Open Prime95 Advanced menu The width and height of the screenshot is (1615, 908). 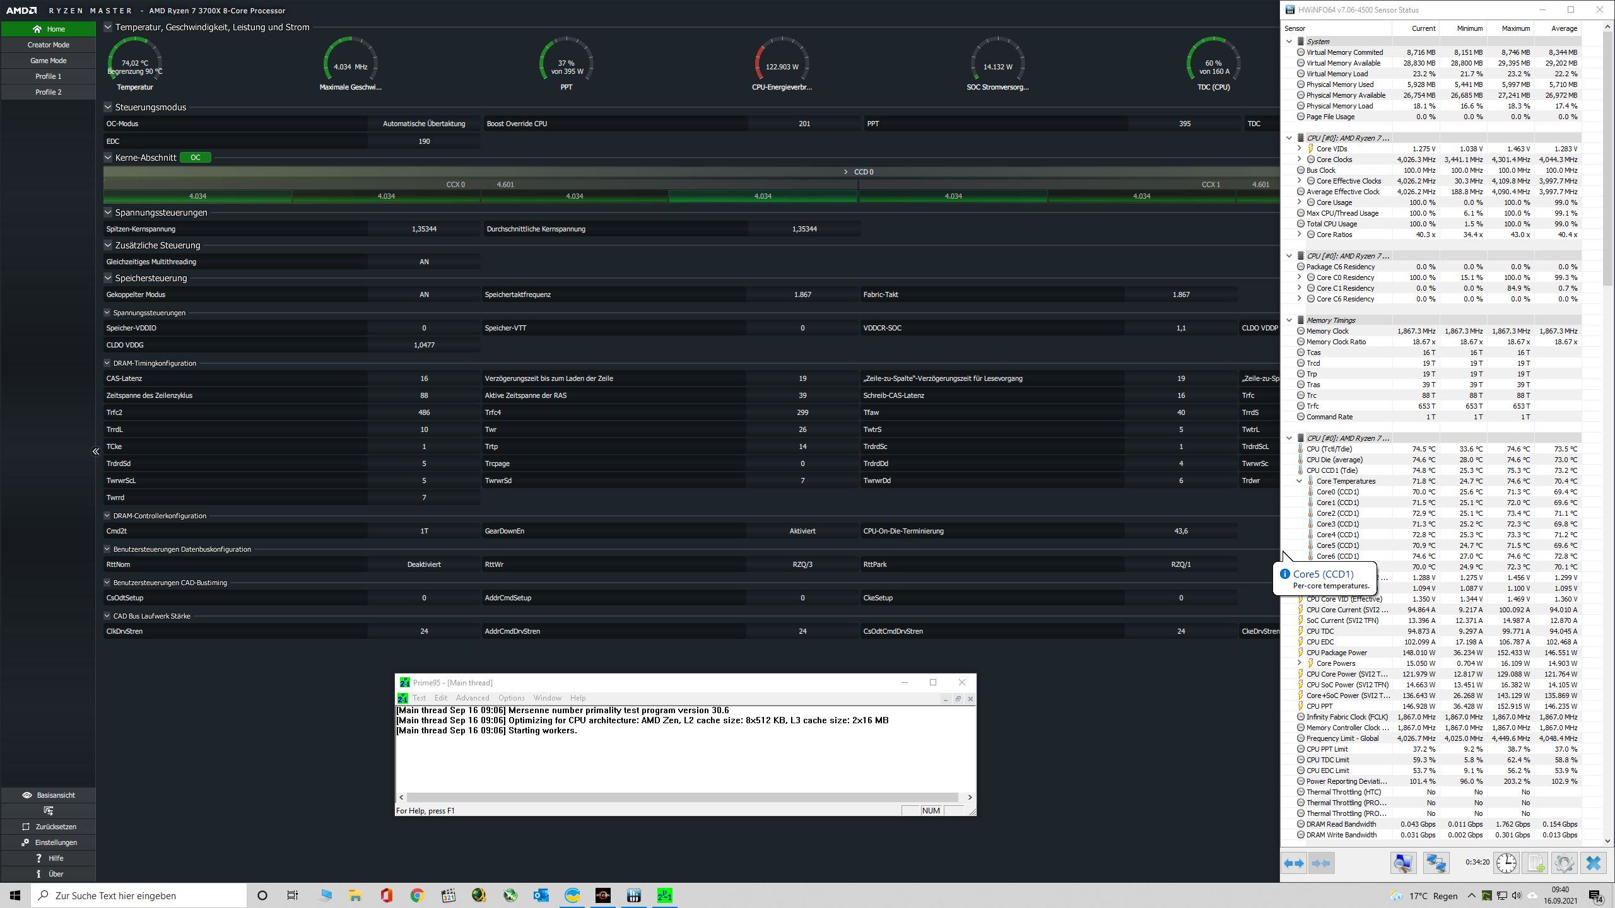(x=473, y=698)
